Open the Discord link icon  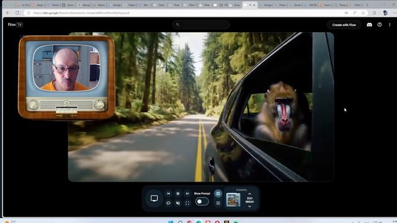[370, 25]
